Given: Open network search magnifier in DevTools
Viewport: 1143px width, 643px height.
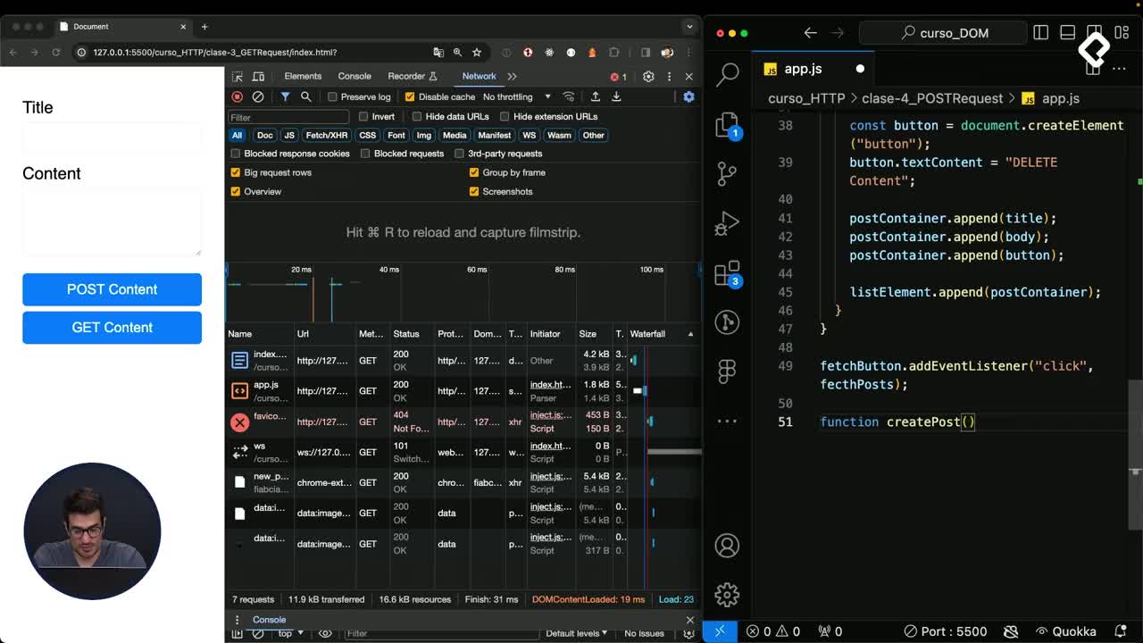Looking at the screenshot, I should 305,96.
